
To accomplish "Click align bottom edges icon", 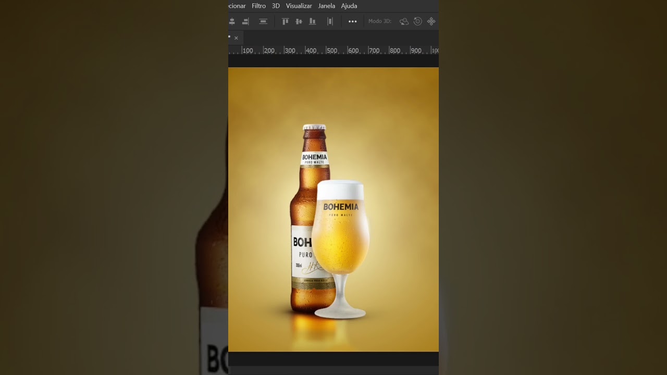I will (312, 21).
